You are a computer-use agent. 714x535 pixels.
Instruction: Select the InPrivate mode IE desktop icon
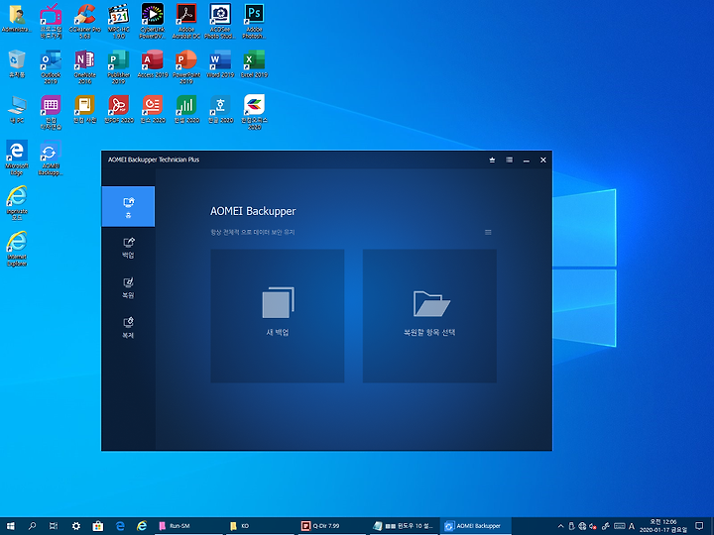click(17, 203)
